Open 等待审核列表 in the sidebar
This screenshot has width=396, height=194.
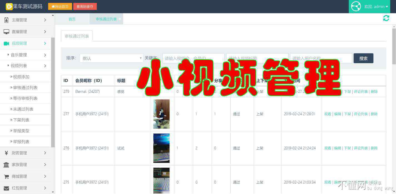[25, 98]
